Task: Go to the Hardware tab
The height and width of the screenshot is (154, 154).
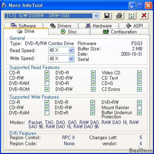Action: 98,26
